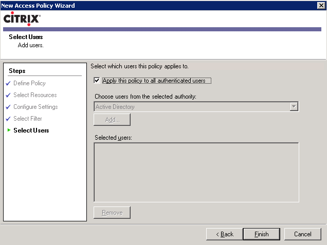The image size is (327, 245).
Task: Click the checkmark icon beside Configure Settings
Action: [x=8, y=107]
